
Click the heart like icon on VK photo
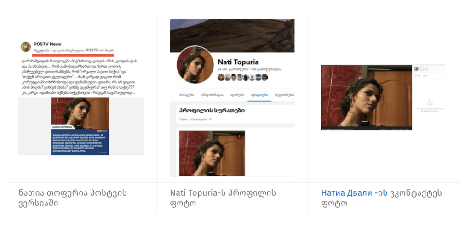(415, 76)
